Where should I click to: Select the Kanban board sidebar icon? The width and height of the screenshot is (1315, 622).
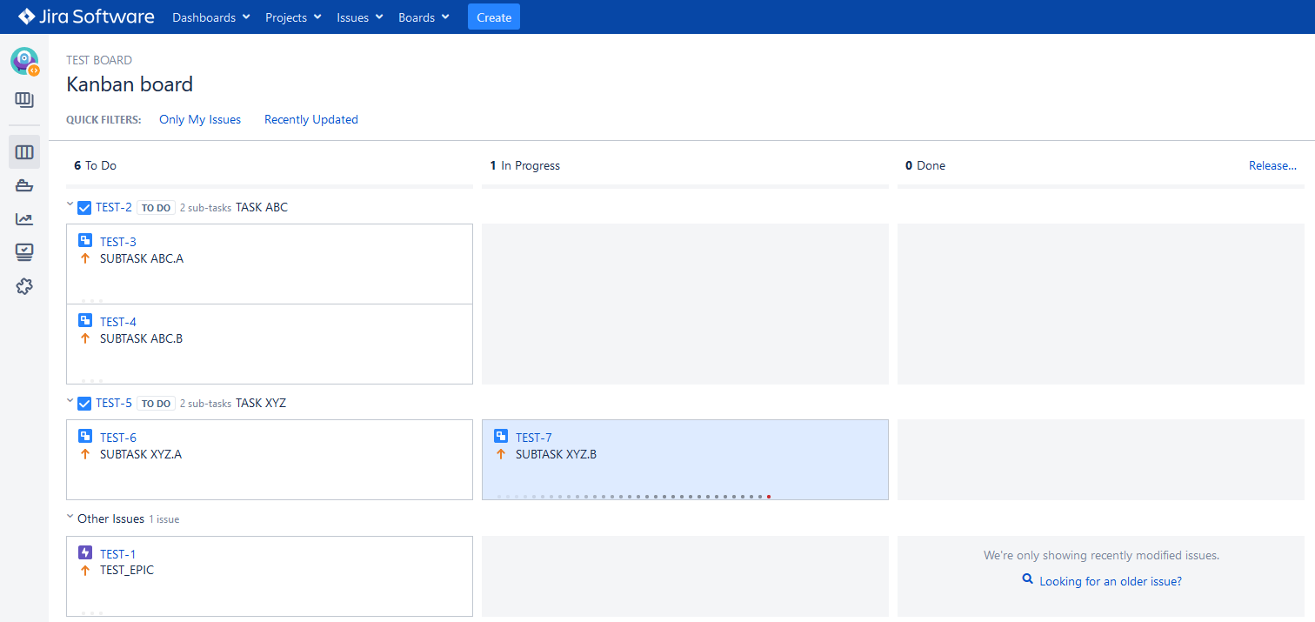click(24, 152)
